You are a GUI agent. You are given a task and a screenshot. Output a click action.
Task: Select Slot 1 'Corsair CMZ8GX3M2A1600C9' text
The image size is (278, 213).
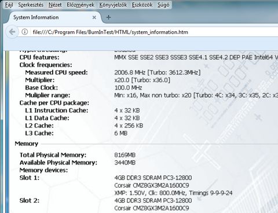[x=152, y=185]
